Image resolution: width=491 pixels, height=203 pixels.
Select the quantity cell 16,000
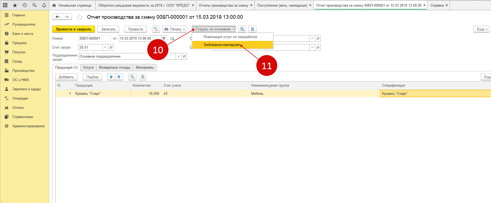[146, 94]
